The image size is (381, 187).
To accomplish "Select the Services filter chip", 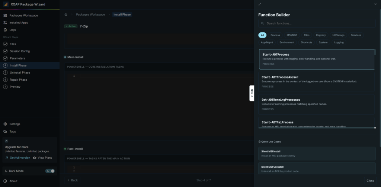I will click(356, 35).
